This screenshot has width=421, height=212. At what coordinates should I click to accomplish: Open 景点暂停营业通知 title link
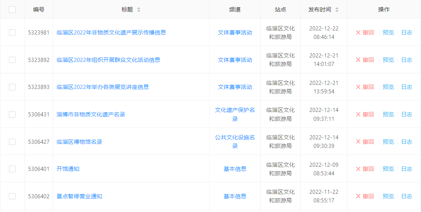click(x=79, y=196)
